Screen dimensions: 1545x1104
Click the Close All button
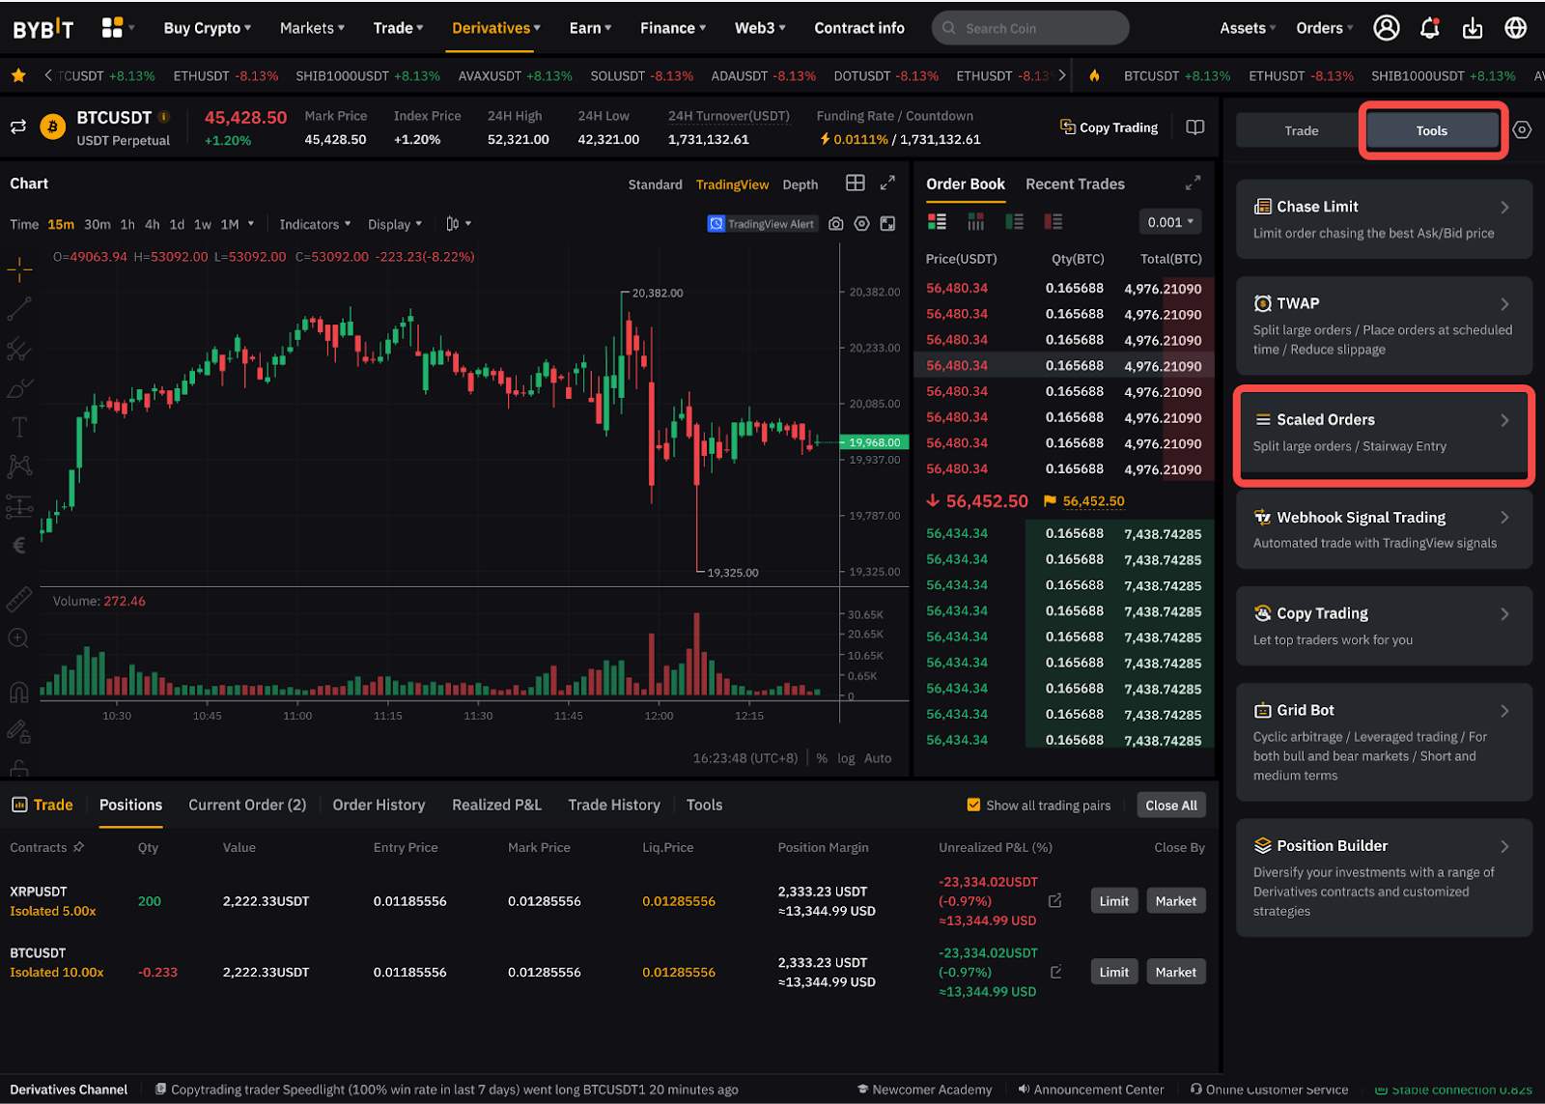(1171, 805)
